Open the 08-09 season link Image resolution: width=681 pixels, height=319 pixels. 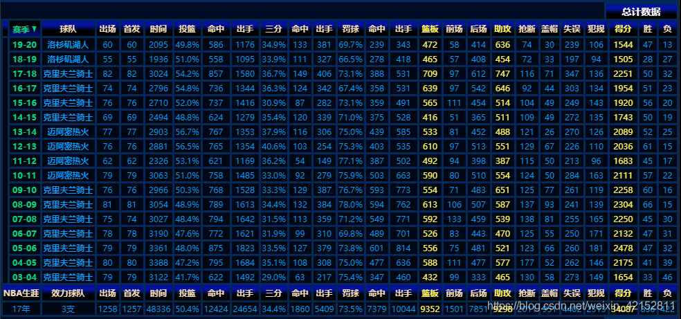(25, 205)
